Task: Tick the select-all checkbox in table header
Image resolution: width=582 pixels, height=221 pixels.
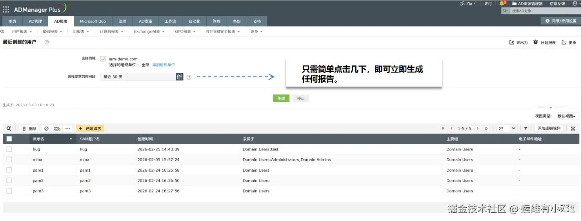Action: [x=9, y=139]
